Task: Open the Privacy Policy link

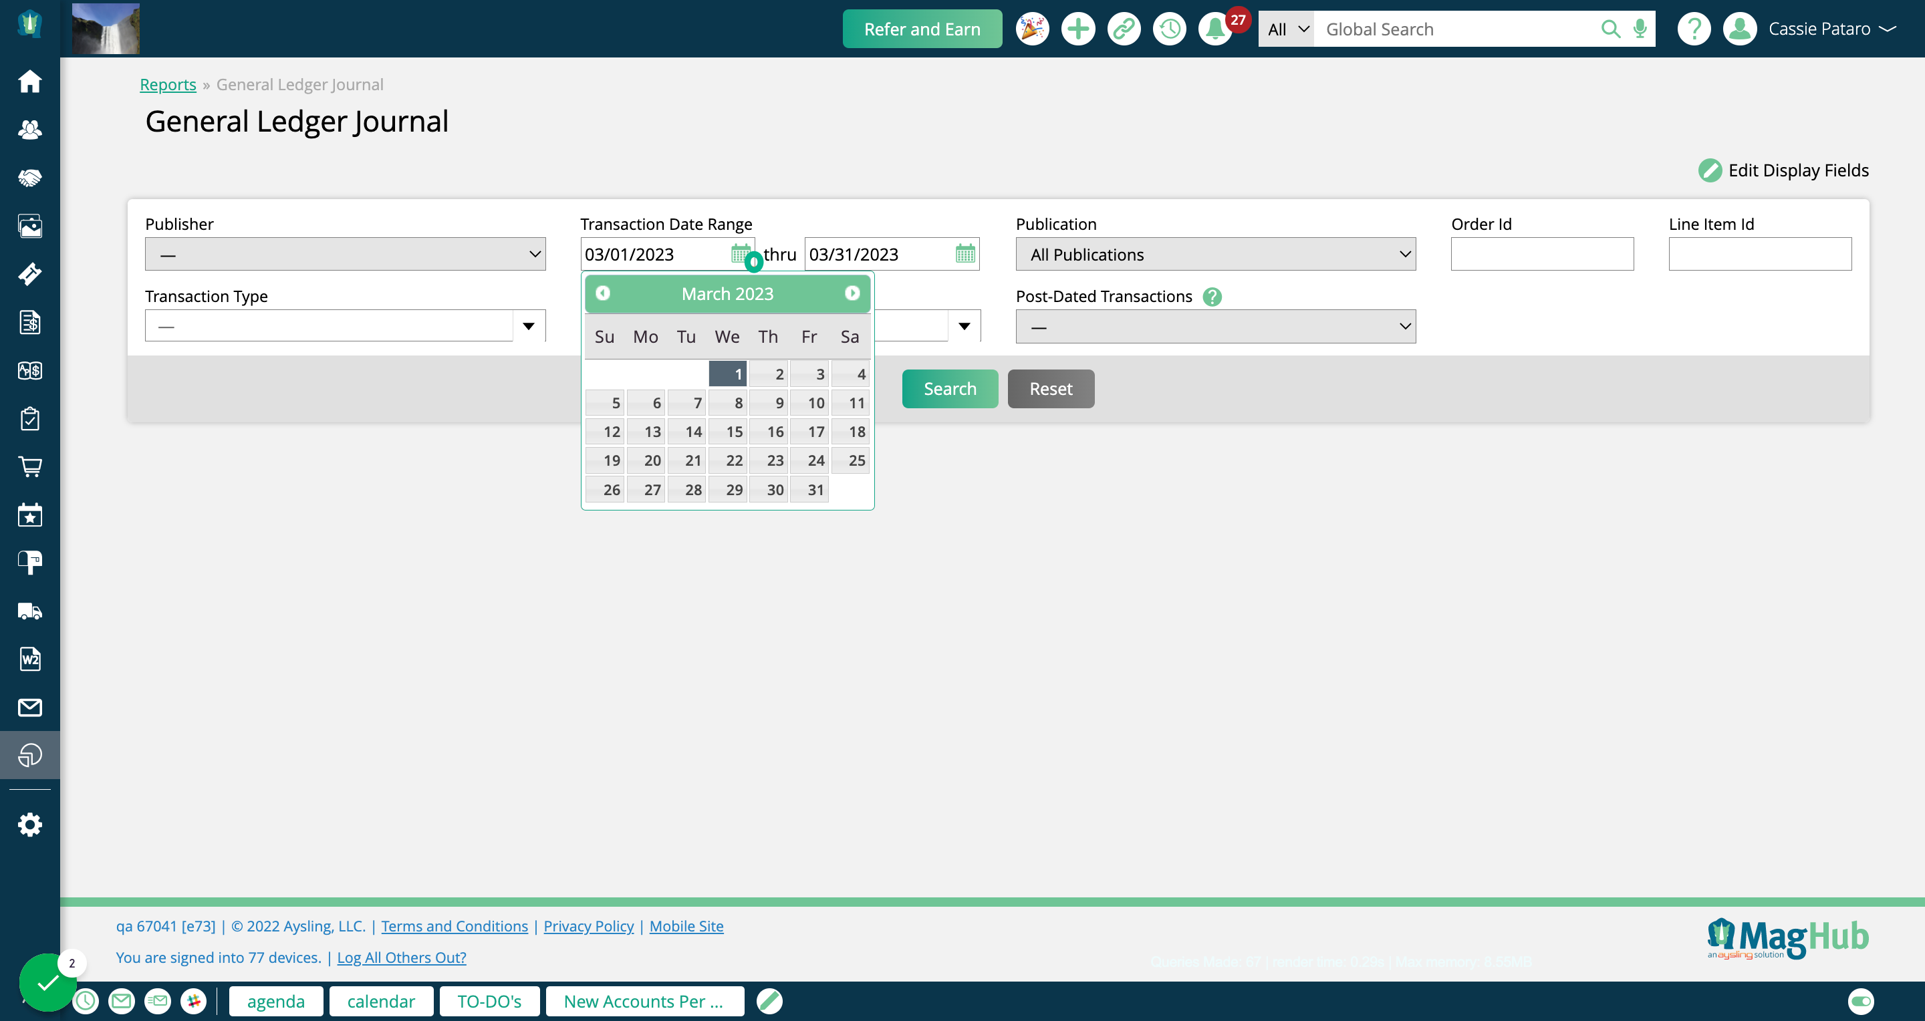Action: pos(588,926)
